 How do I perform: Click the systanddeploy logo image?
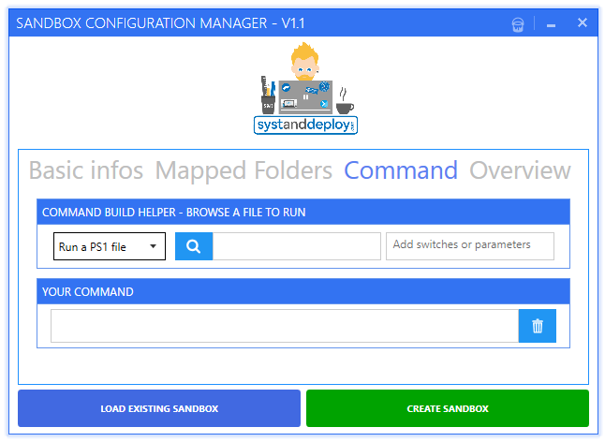(x=305, y=88)
